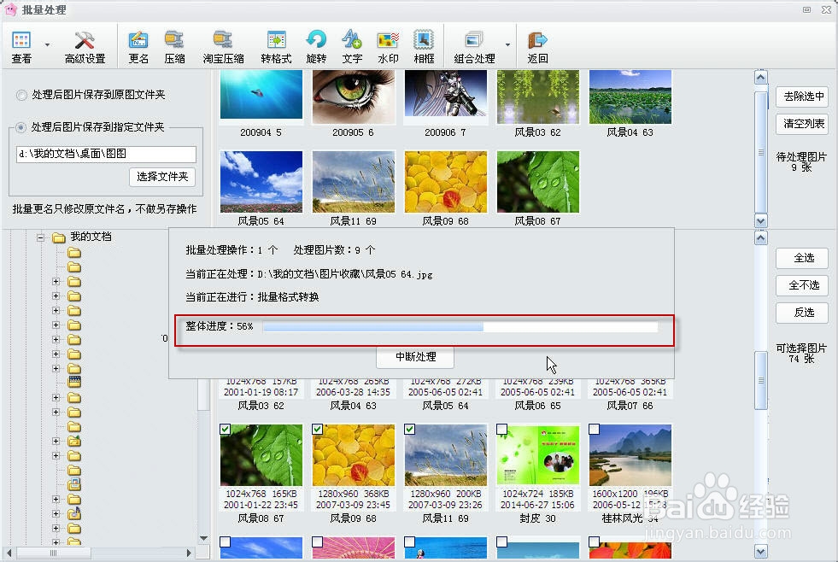Screen dimensions: 838x562
Task: Expand the 我的文档 folder tree node
Action: (42, 237)
